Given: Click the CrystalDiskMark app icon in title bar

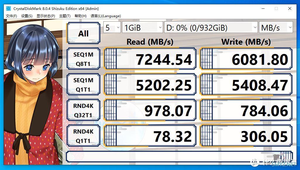Looking at the screenshot, I should 8,8.
